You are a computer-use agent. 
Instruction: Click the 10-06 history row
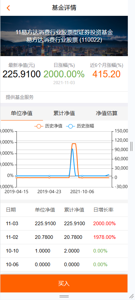(x=64, y=265)
